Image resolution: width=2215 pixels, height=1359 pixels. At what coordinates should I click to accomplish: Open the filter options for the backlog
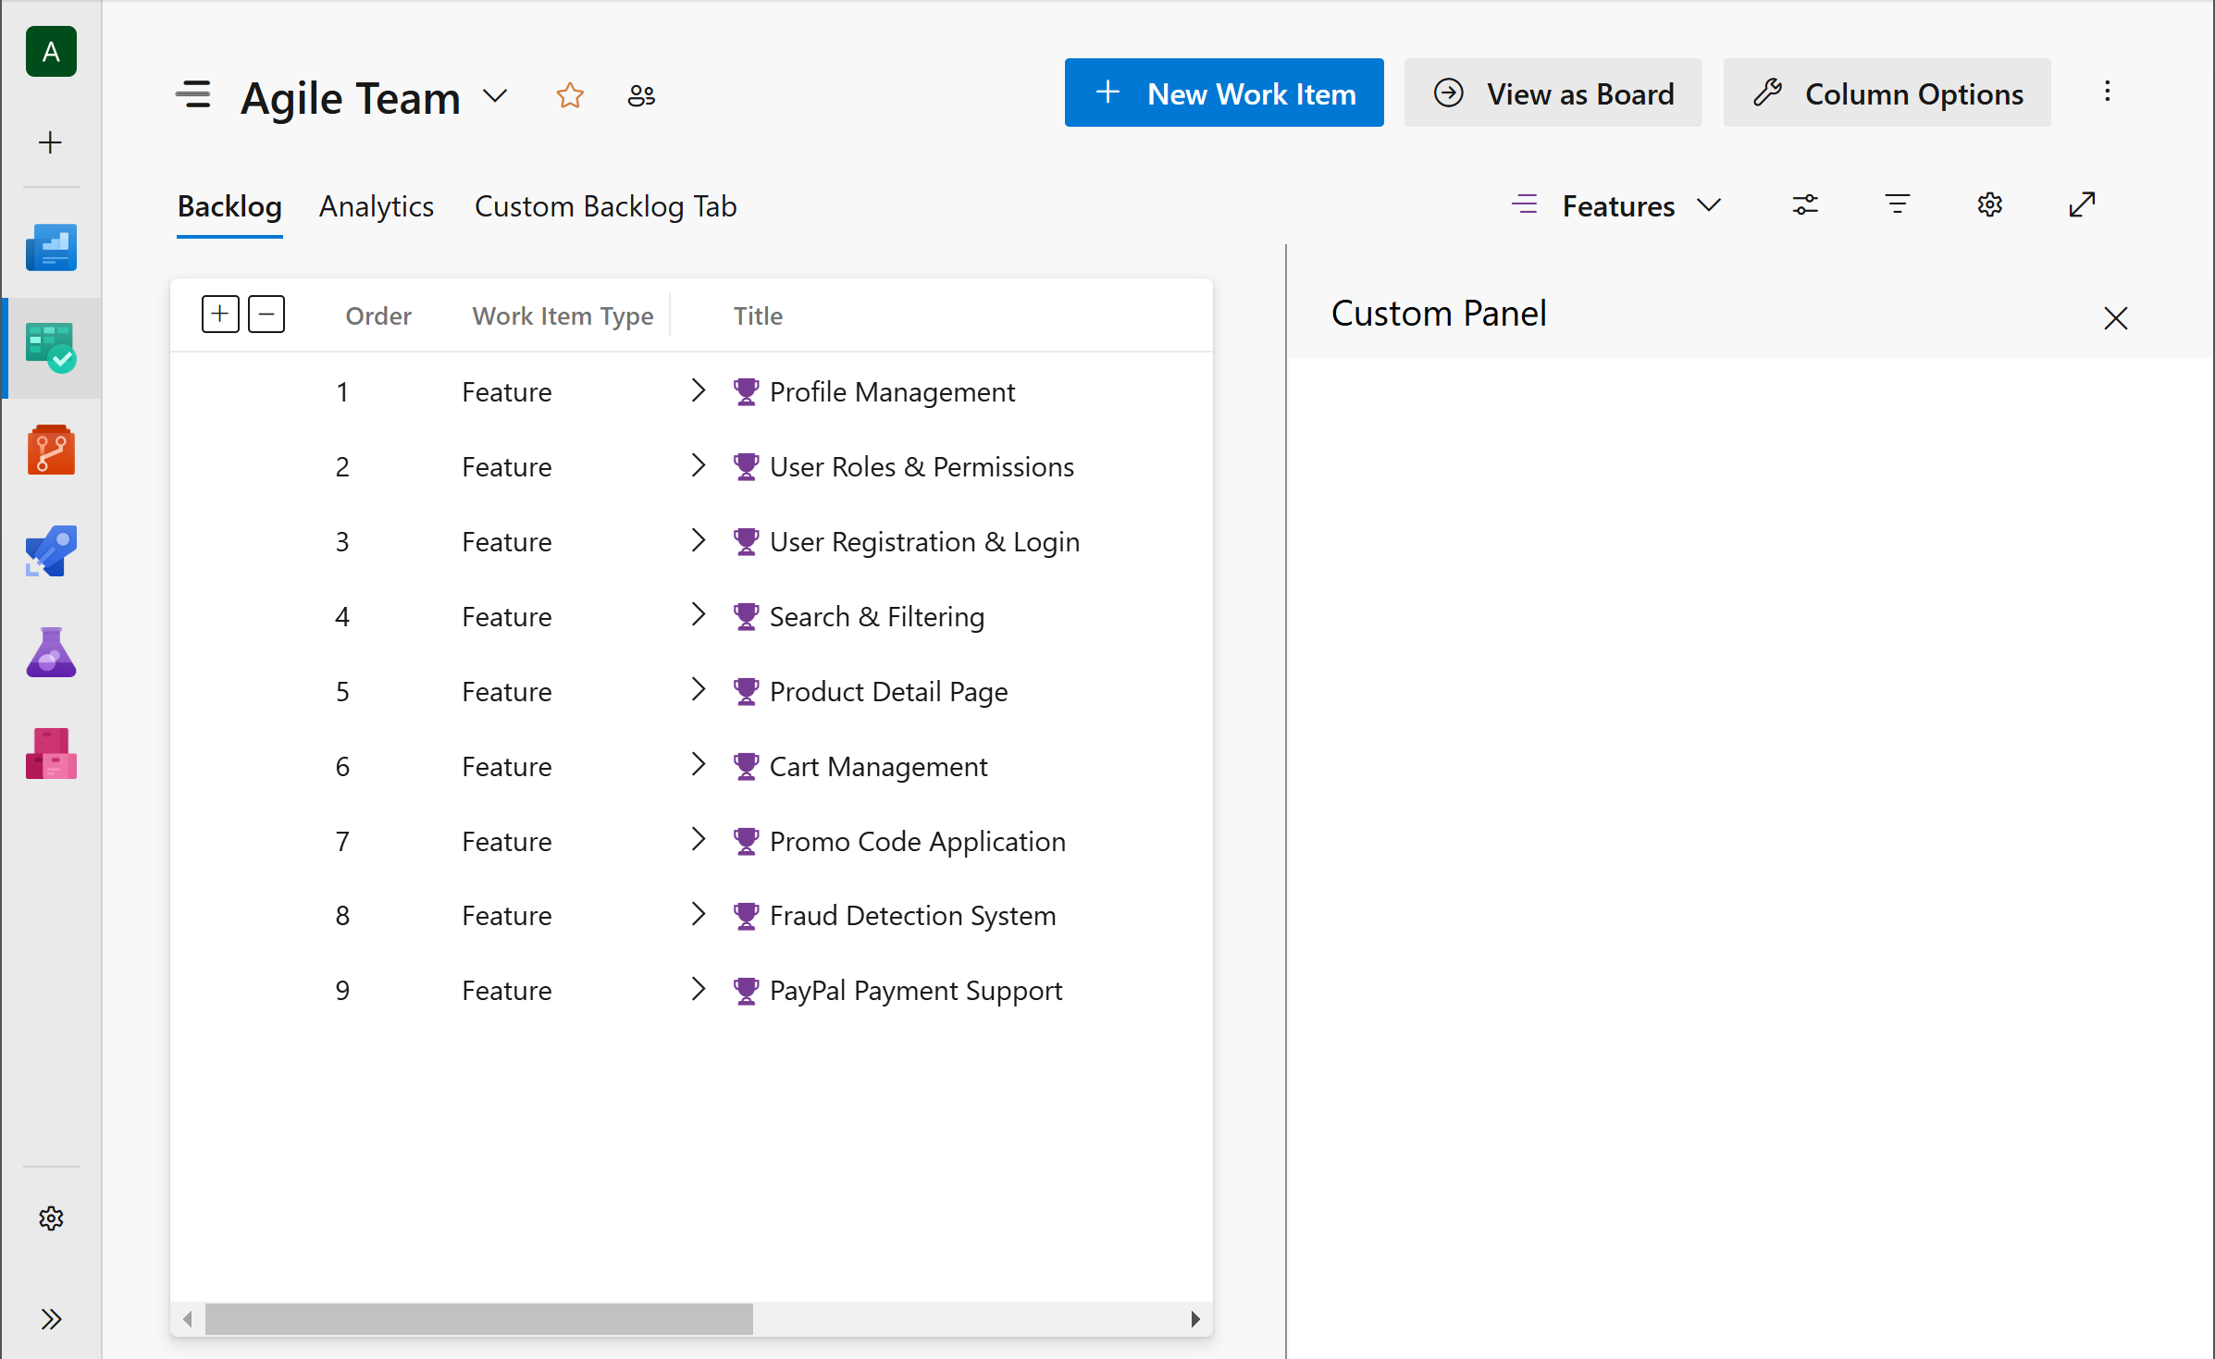[1898, 204]
